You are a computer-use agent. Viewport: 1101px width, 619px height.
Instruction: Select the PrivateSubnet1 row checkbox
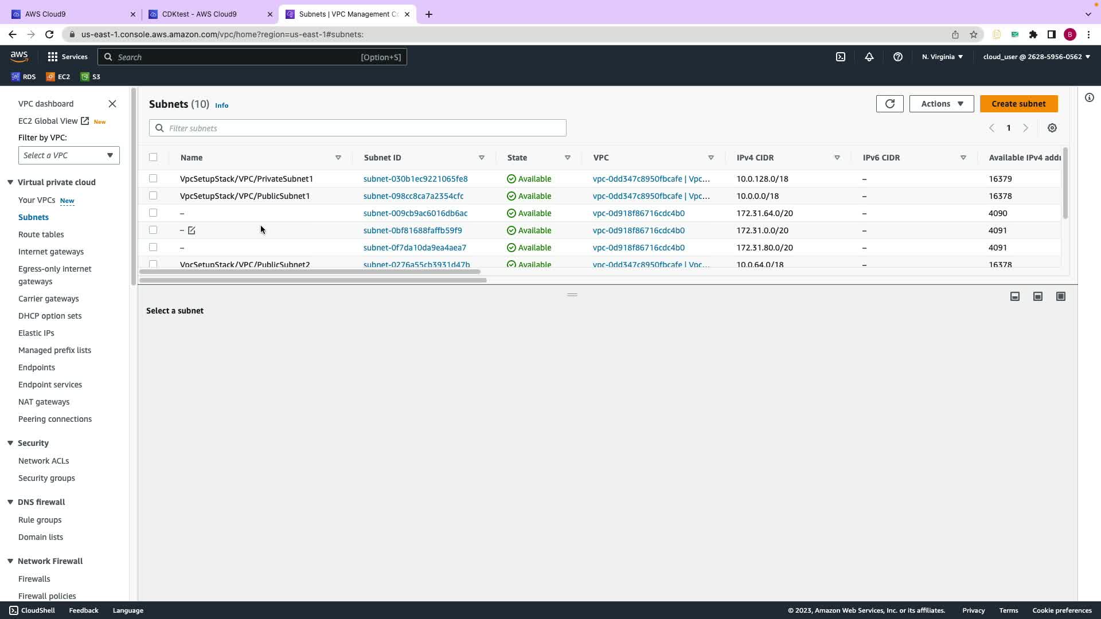pyautogui.click(x=153, y=179)
